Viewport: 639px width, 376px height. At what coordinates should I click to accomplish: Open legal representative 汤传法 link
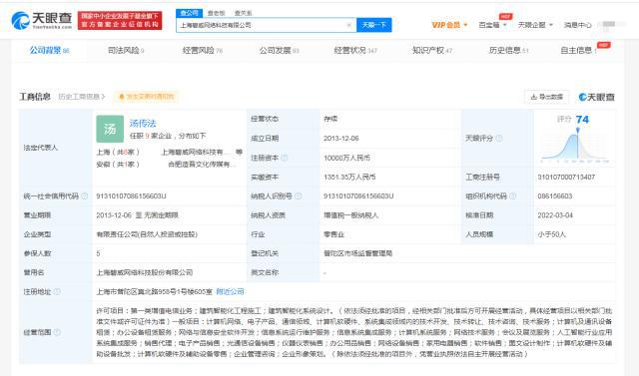tap(143, 124)
